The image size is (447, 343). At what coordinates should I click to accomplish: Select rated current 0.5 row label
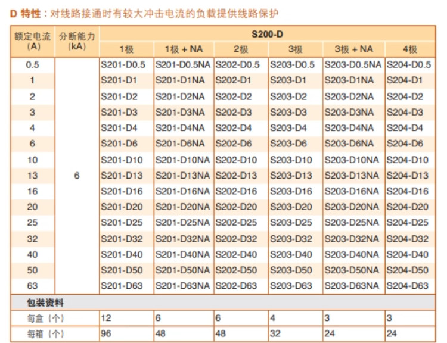33,65
